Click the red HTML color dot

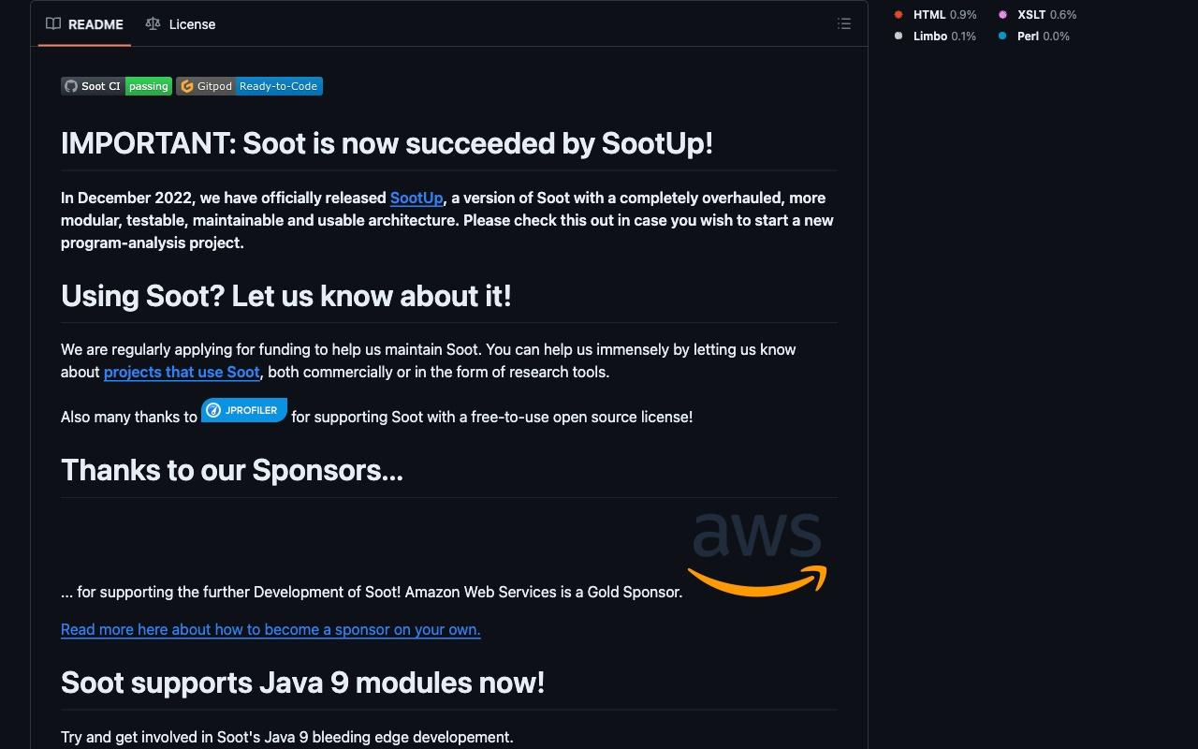898,15
